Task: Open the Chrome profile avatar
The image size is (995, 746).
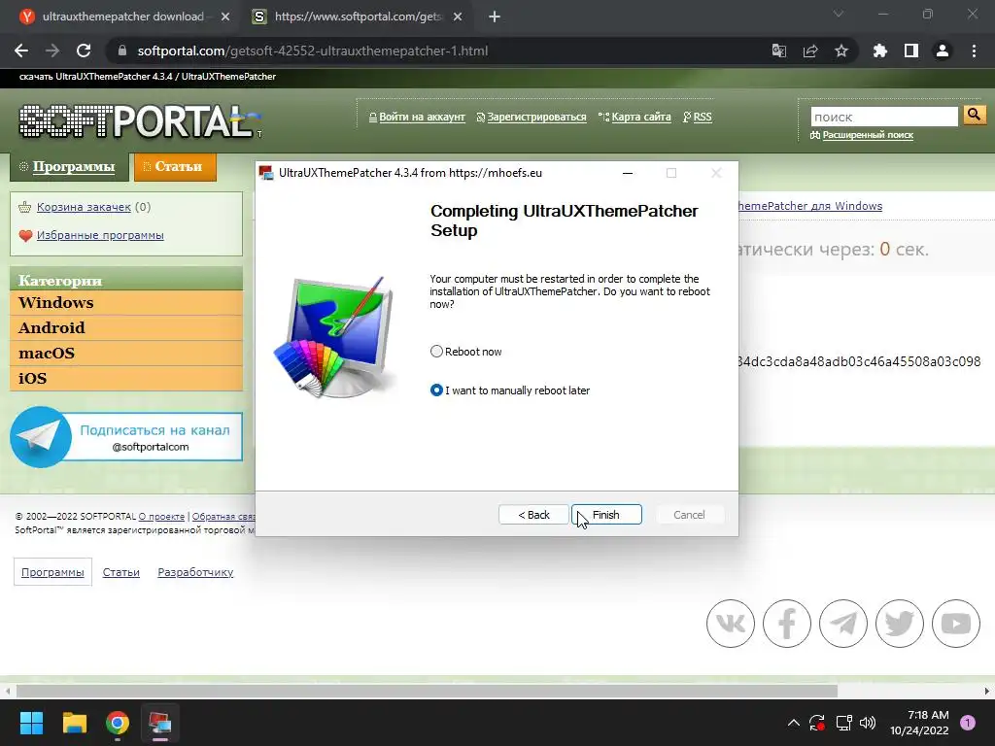Action: tap(943, 51)
